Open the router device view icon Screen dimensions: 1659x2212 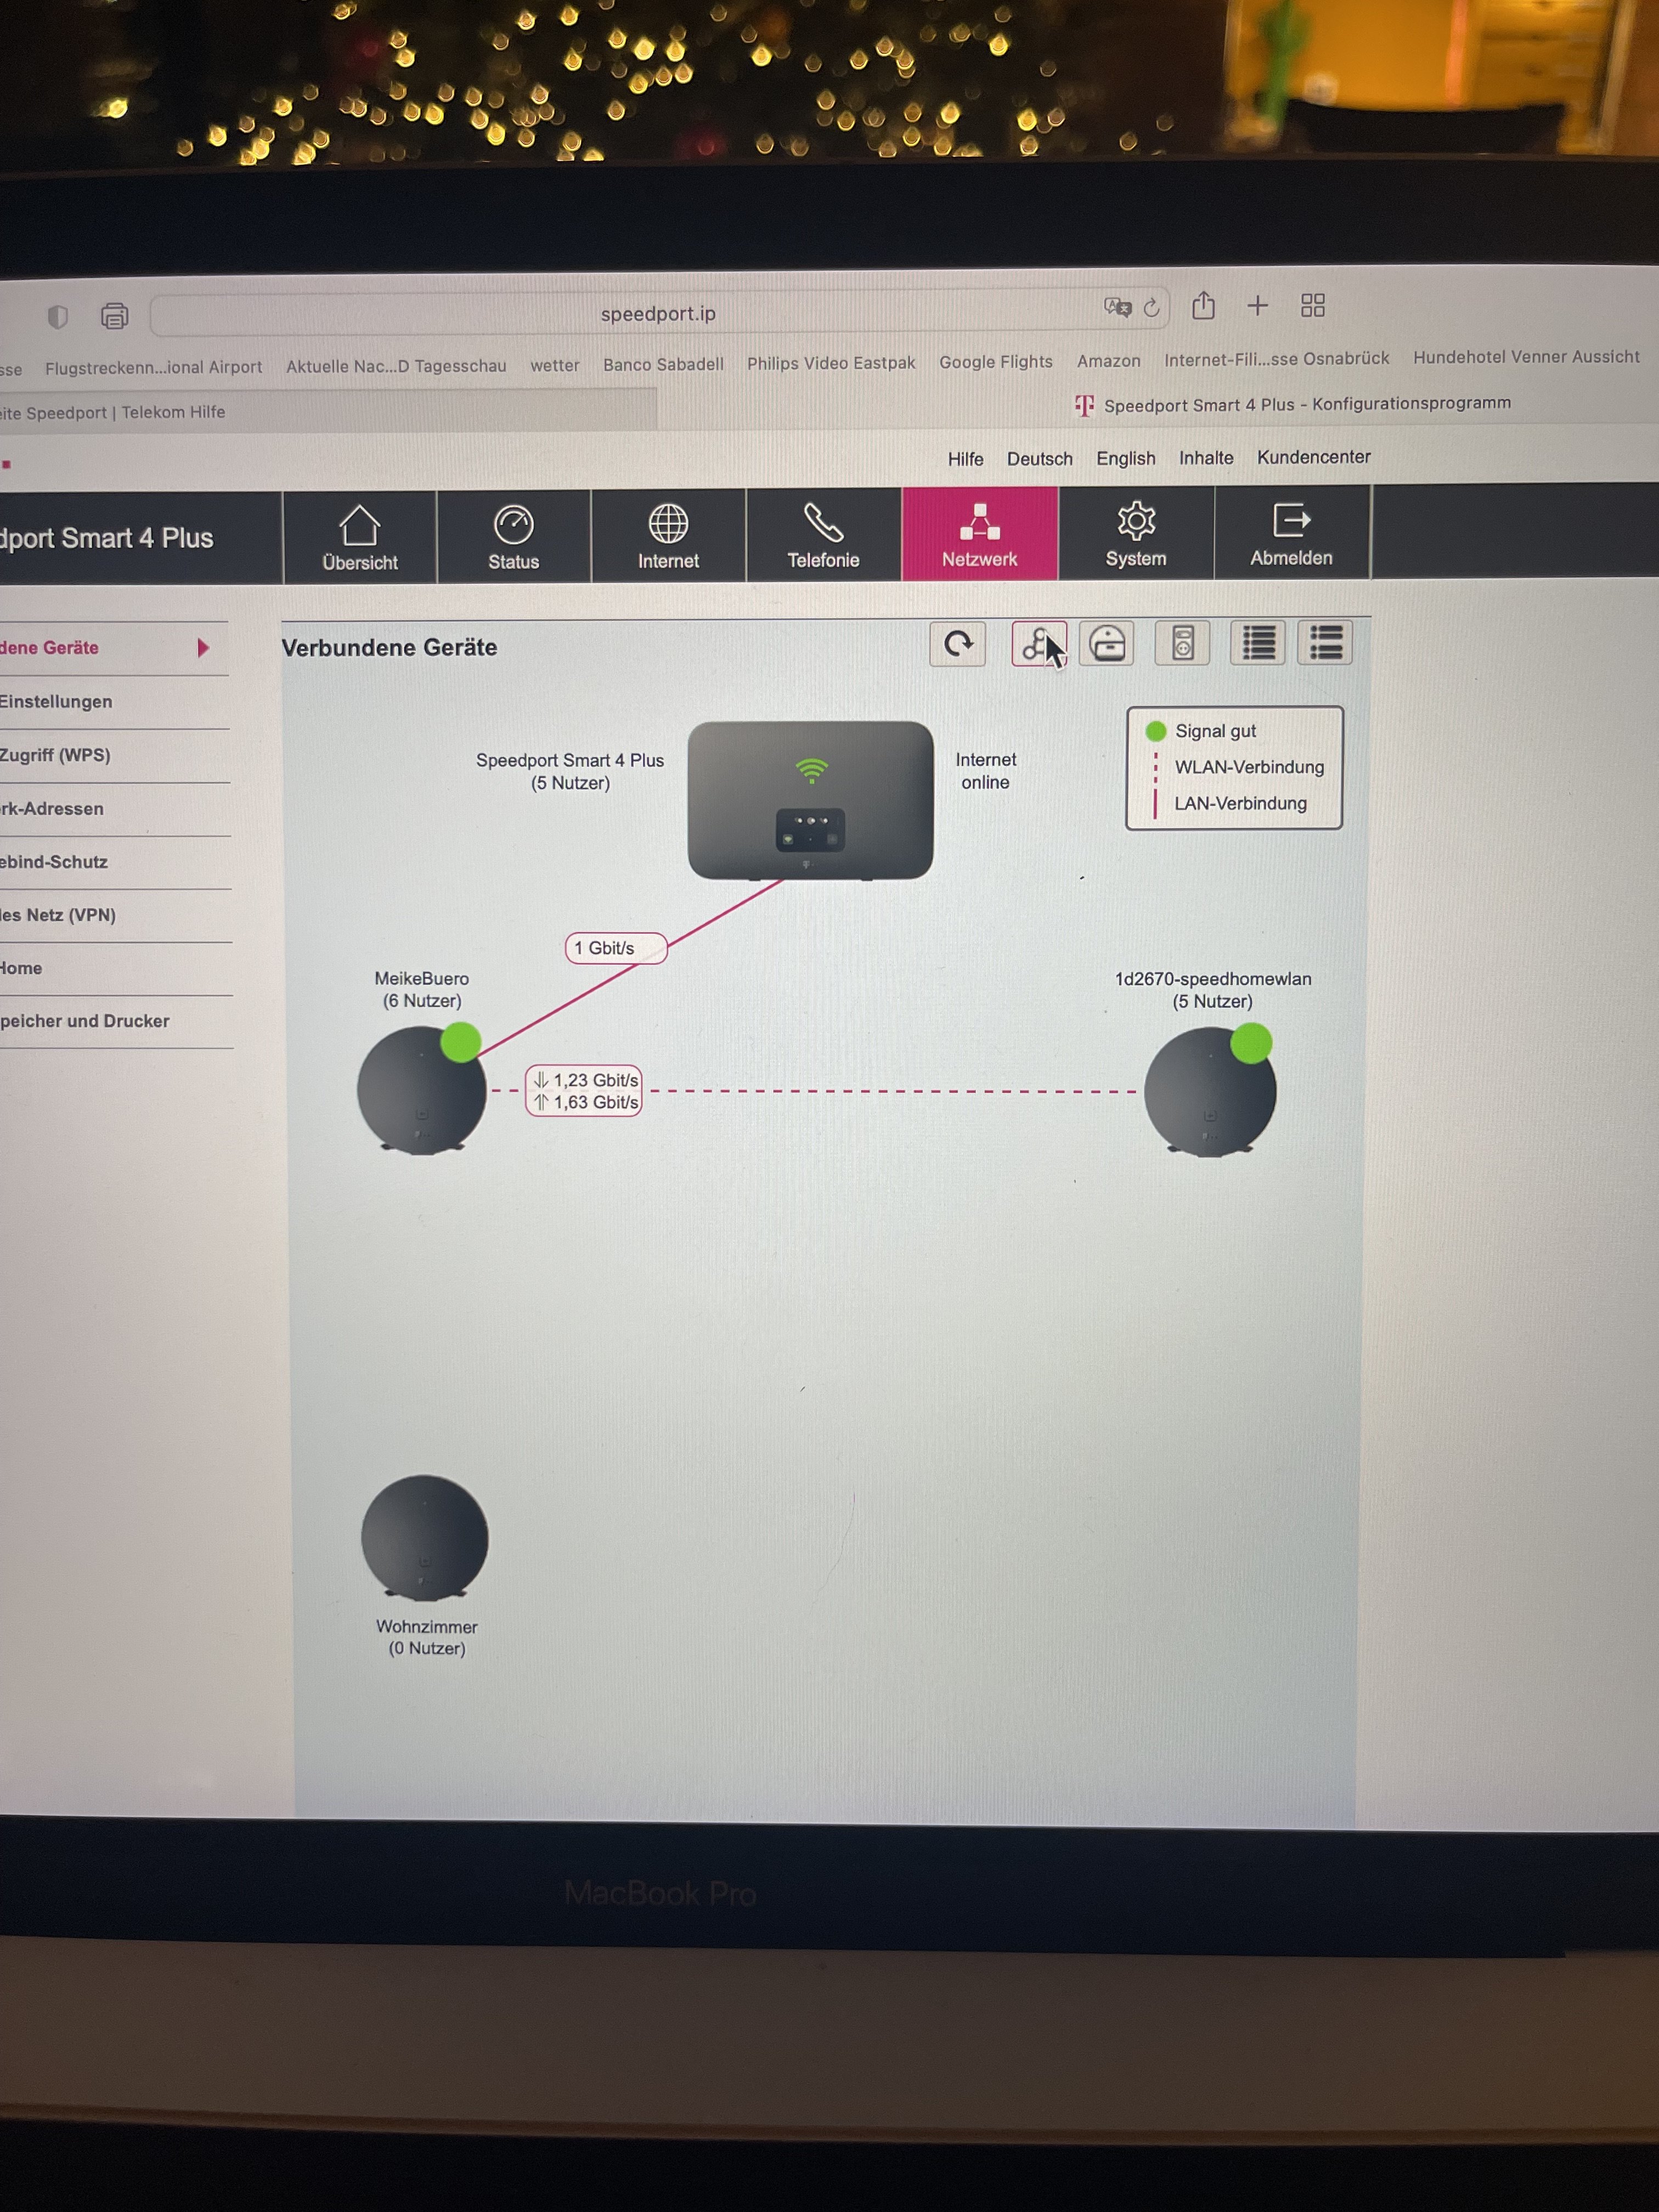click(1106, 644)
